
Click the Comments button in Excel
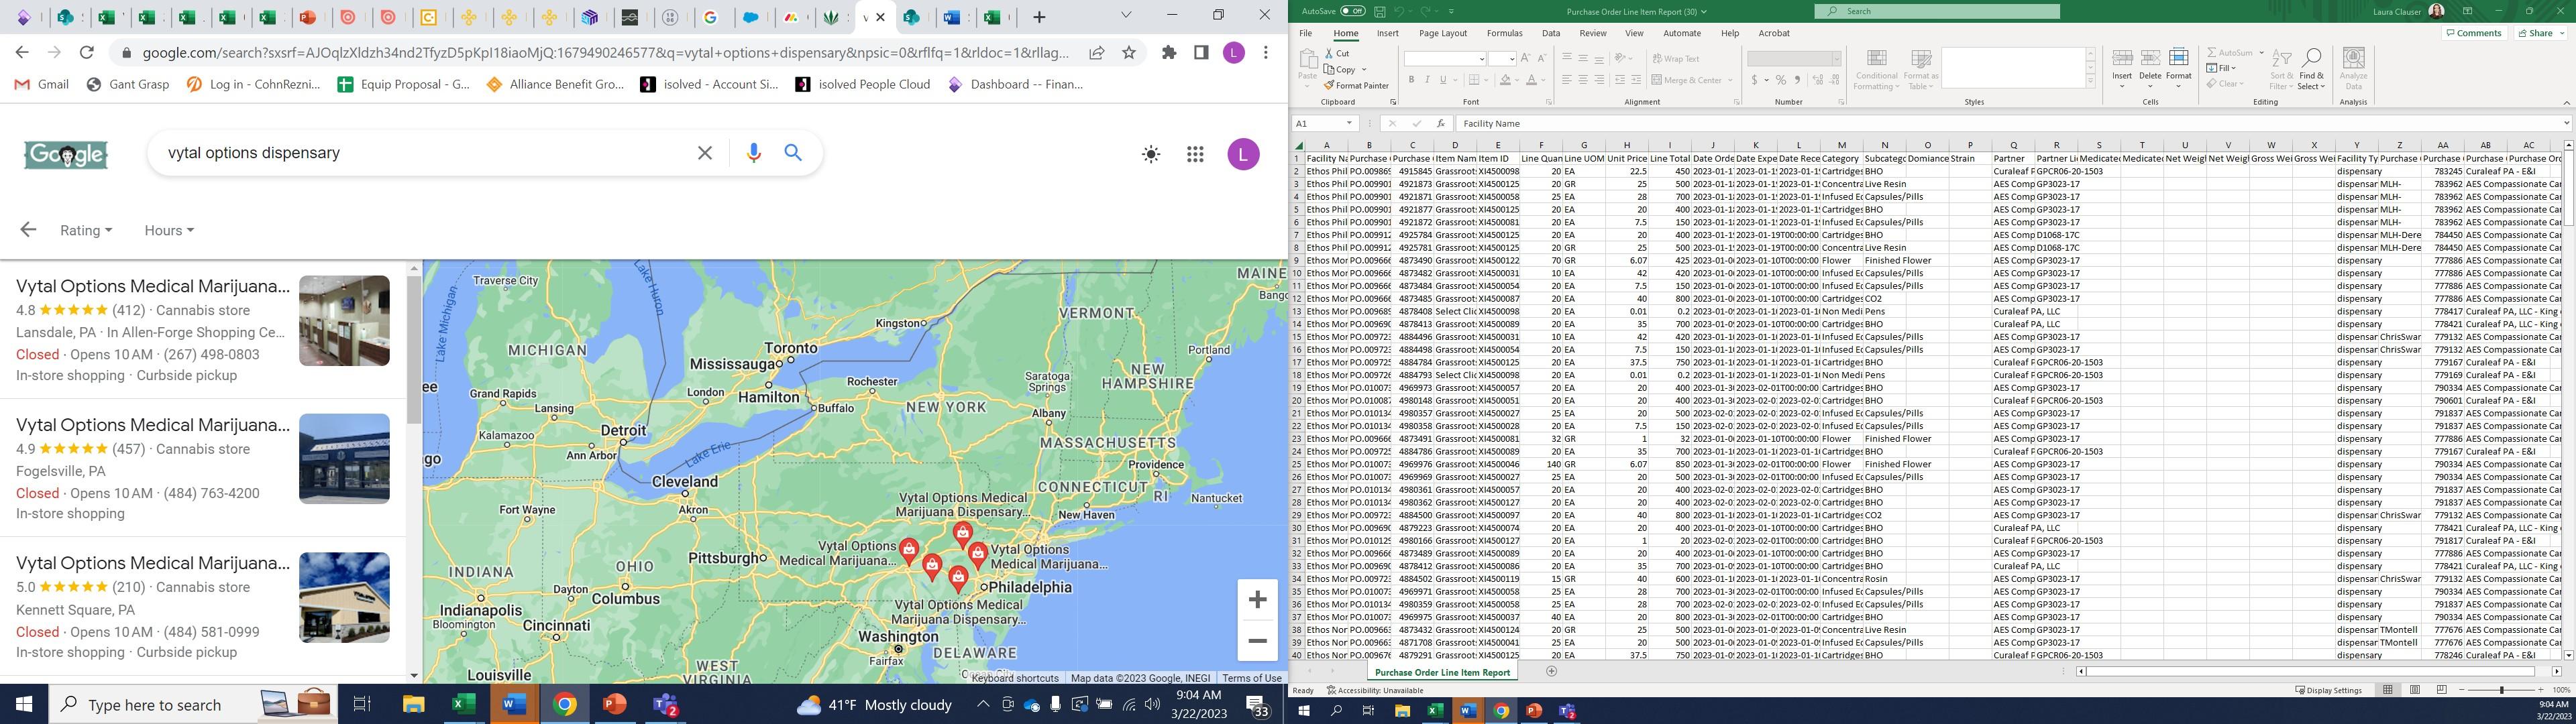(2473, 33)
